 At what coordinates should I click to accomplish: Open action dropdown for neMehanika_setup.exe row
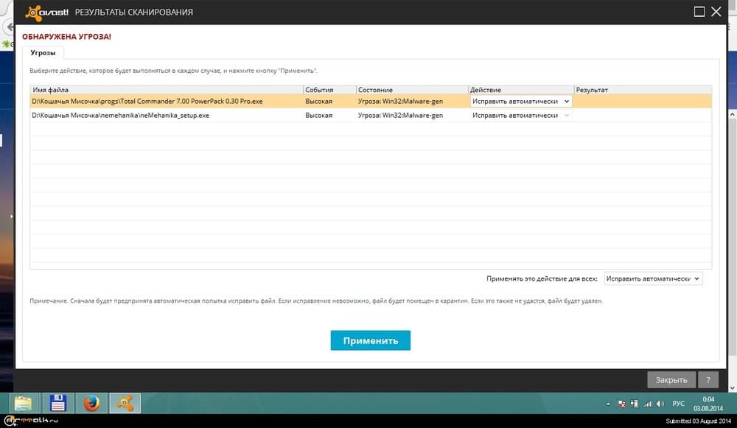click(x=521, y=116)
